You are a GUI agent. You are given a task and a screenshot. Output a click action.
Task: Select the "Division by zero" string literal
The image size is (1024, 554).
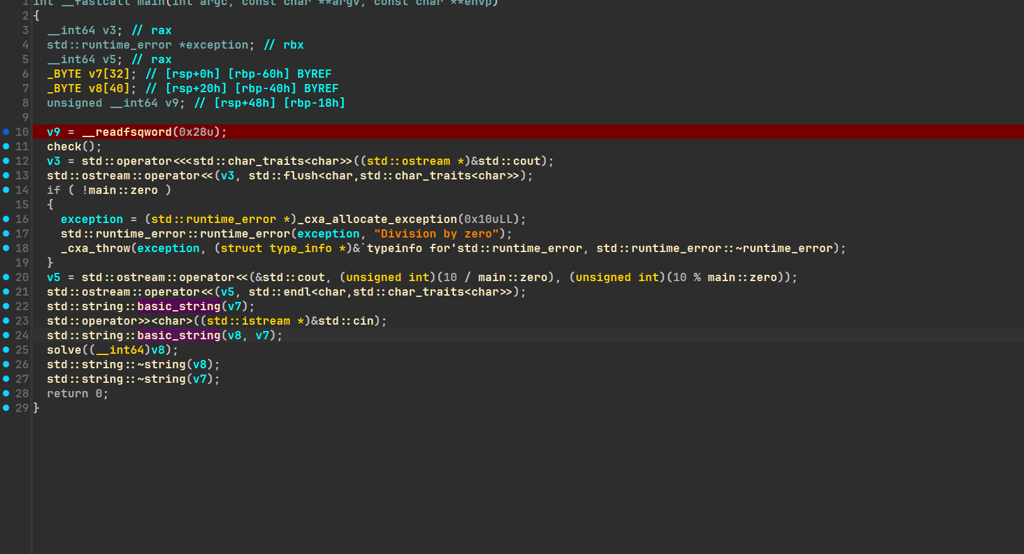(436, 234)
